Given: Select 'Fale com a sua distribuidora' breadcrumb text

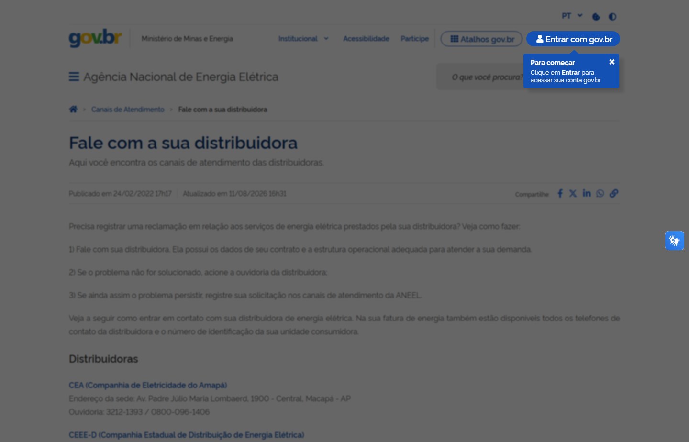Looking at the screenshot, I should [222, 110].
